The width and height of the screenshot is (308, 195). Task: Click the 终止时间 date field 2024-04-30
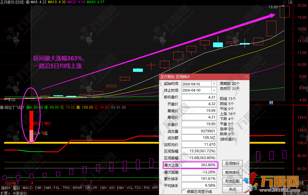point(197,90)
